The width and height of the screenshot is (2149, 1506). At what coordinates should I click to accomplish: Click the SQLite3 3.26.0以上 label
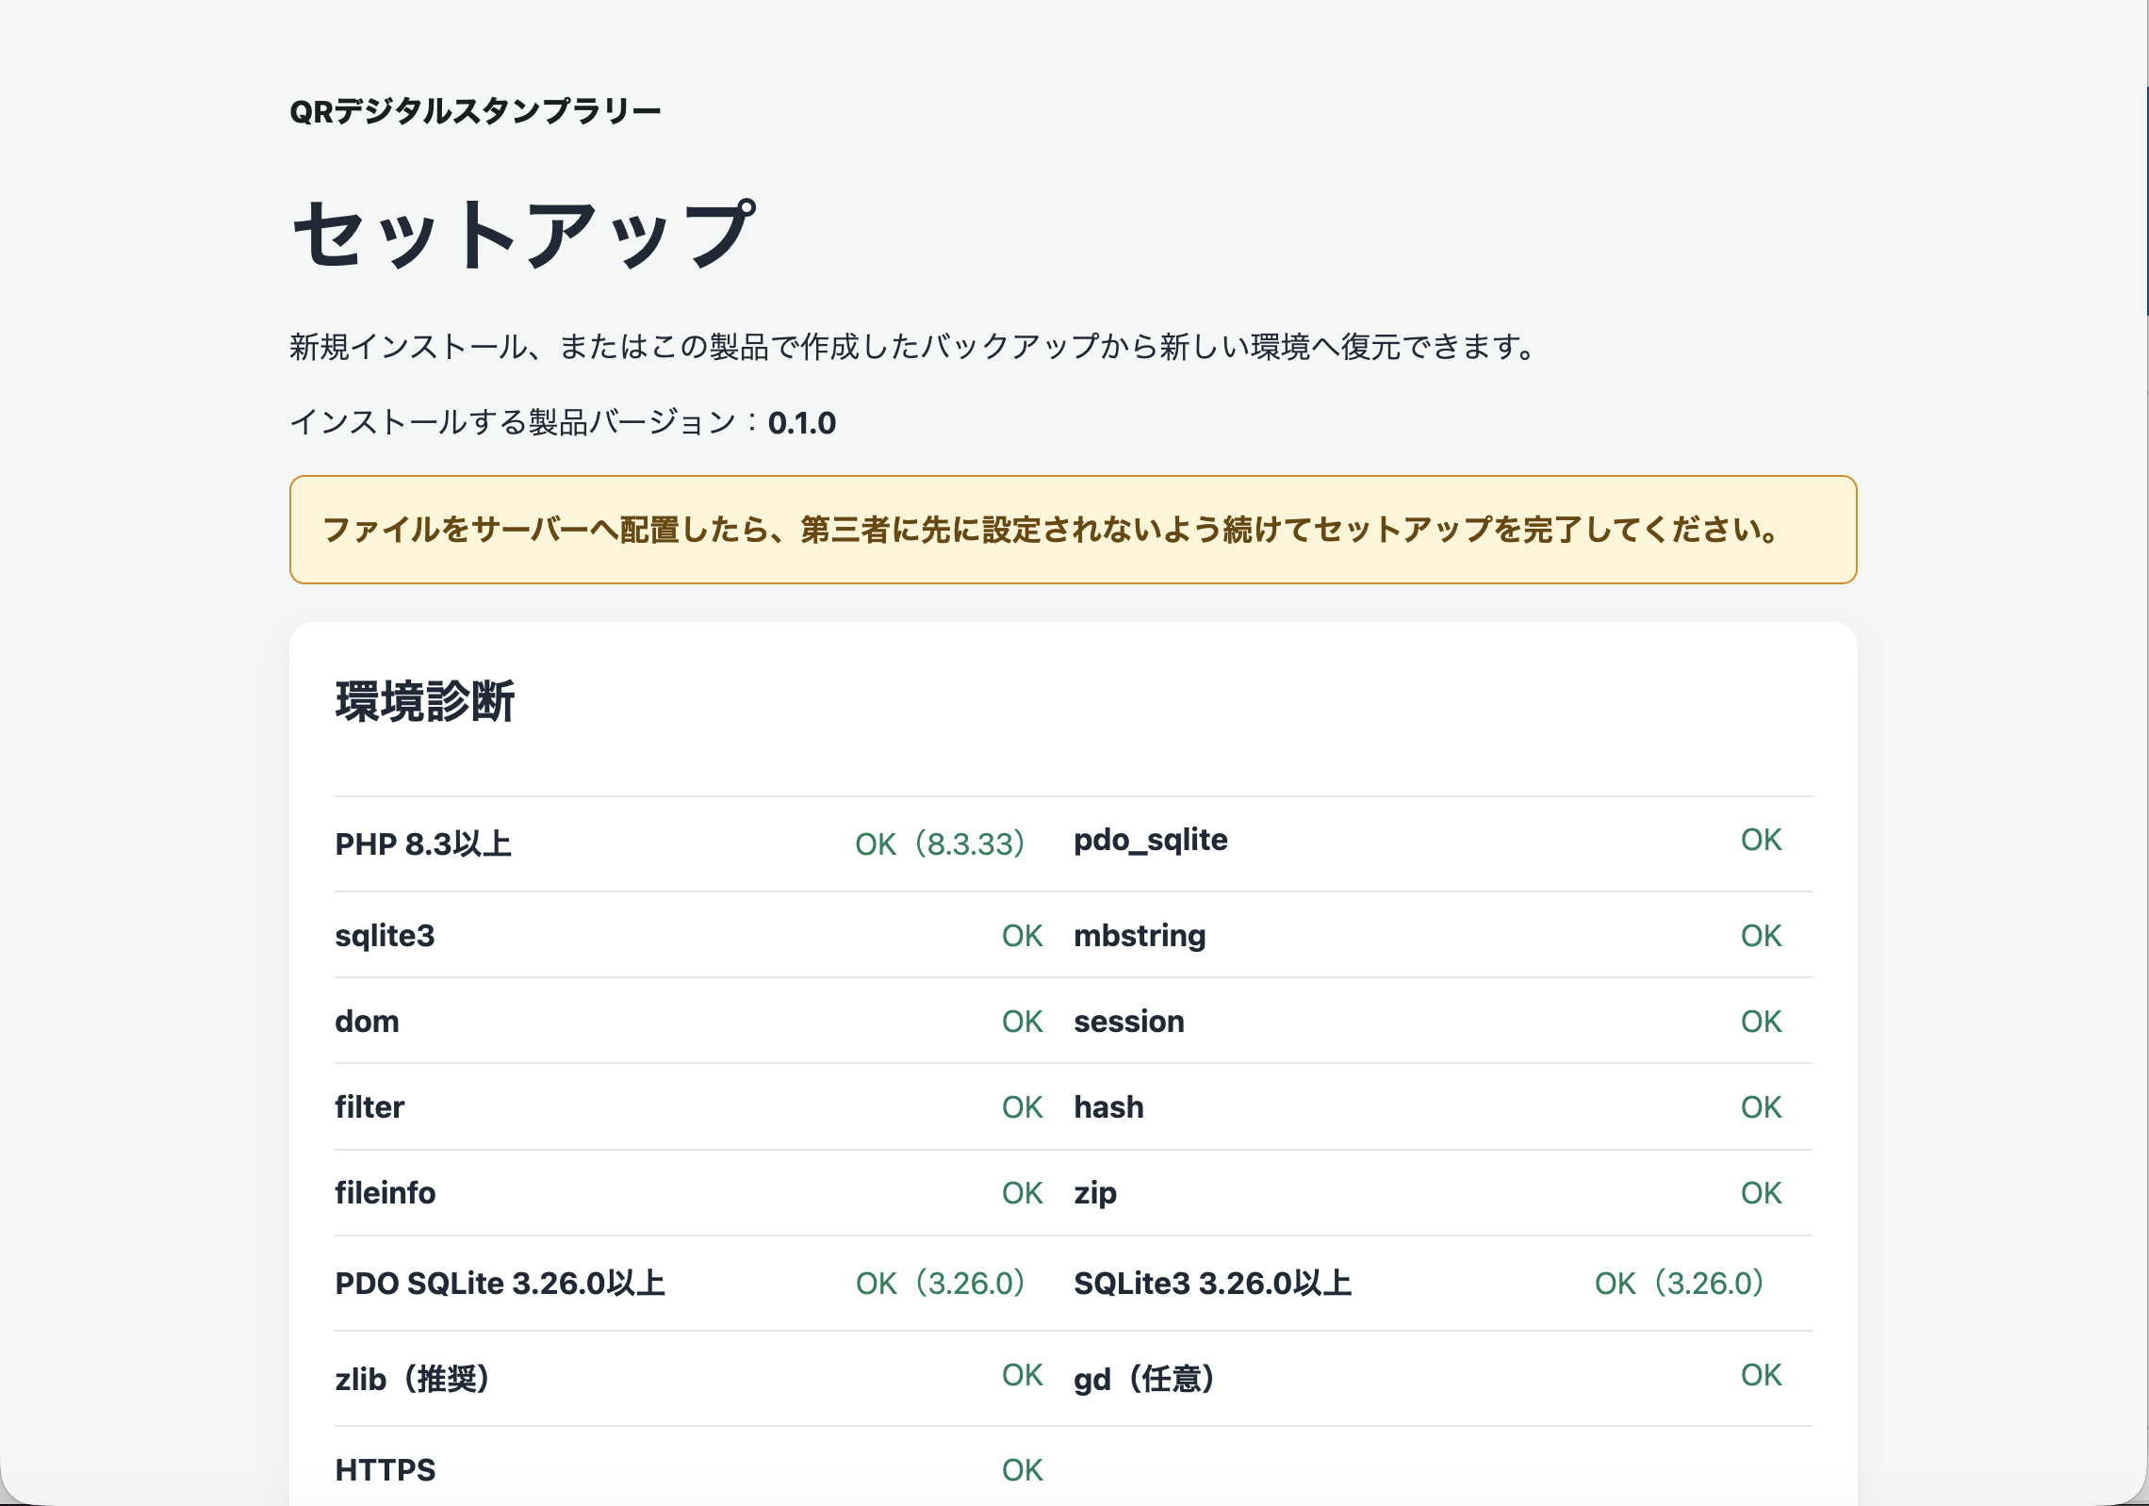[x=1213, y=1284]
